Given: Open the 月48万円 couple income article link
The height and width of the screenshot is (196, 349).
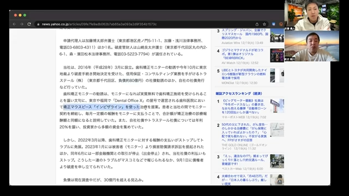Looking at the screenshot, I should (x=244, y=180).
